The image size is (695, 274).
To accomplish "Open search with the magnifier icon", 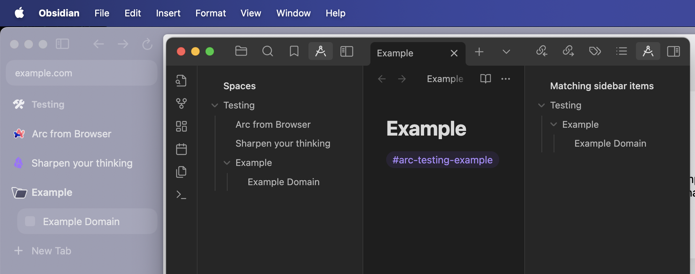I will 267,51.
